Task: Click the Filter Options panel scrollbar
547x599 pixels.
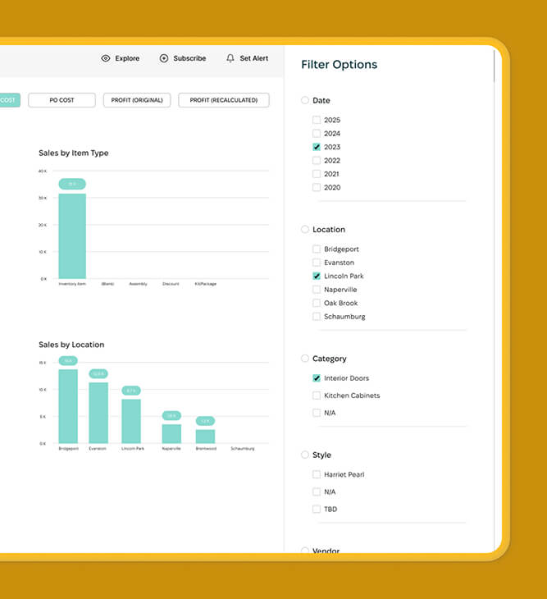Action: tap(495, 66)
